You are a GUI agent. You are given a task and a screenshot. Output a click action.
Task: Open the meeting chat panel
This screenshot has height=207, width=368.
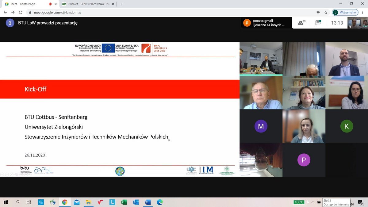click(318, 23)
